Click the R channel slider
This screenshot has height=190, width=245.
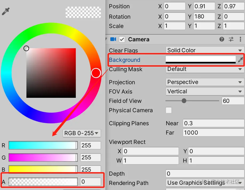point(43,145)
